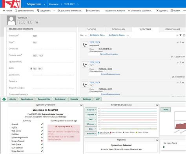Open the Соединить split dropdown arrow

tap(54, 11)
